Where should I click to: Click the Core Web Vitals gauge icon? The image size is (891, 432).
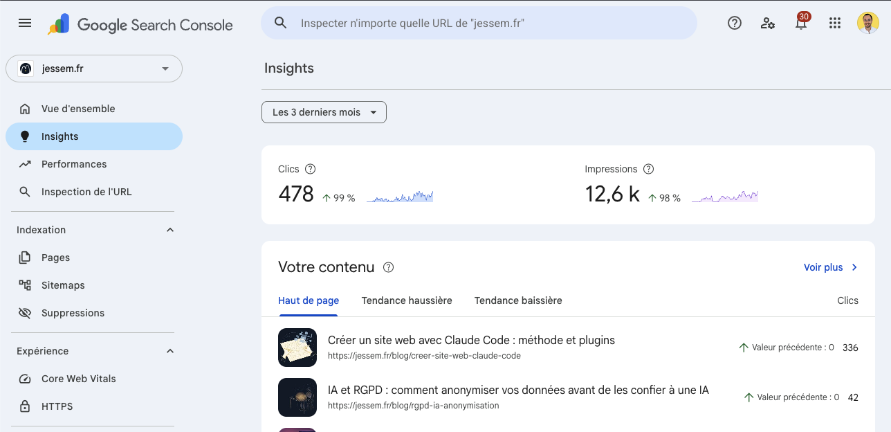25,379
